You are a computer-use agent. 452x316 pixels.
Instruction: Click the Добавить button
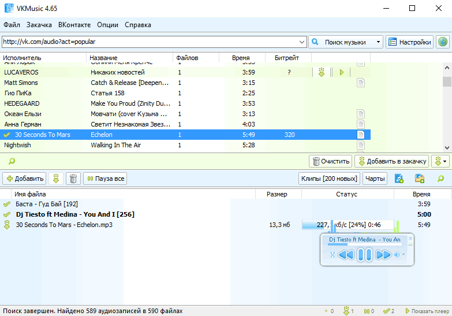[x=24, y=179]
